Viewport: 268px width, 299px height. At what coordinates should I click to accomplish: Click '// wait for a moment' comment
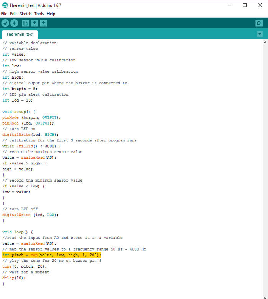tap(26, 272)
